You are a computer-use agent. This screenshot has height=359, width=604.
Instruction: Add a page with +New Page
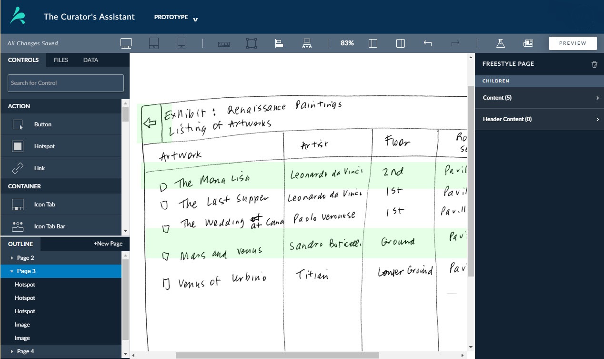pyautogui.click(x=108, y=244)
